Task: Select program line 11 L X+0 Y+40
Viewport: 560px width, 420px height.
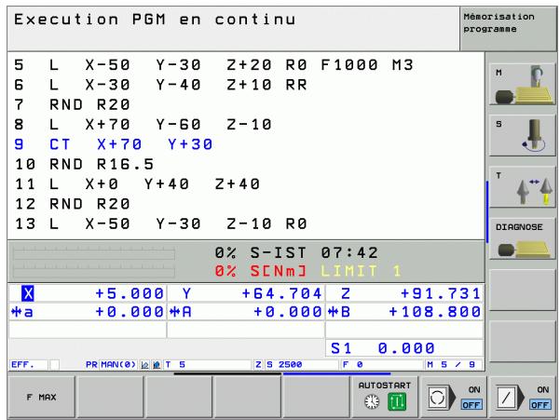Action: 138,184
